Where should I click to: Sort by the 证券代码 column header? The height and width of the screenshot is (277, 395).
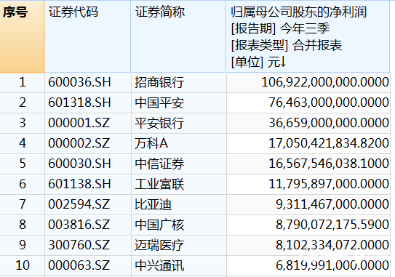pyautogui.click(x=88, y=36)
